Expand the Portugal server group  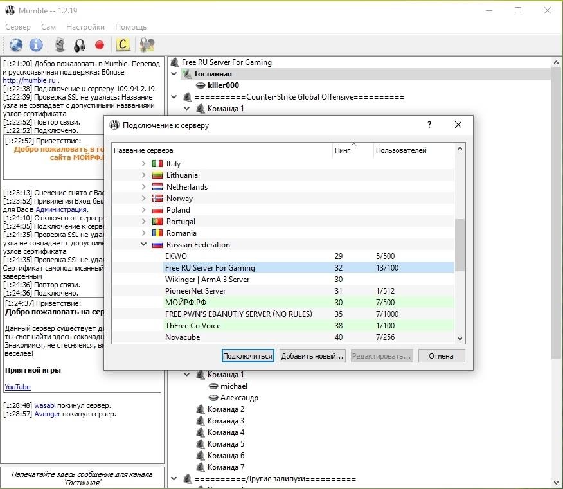pos(143,222)
